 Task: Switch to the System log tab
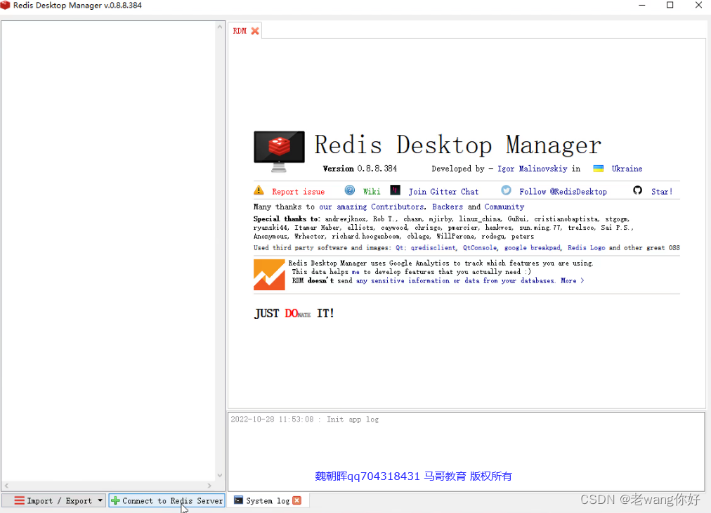point(268,500)
